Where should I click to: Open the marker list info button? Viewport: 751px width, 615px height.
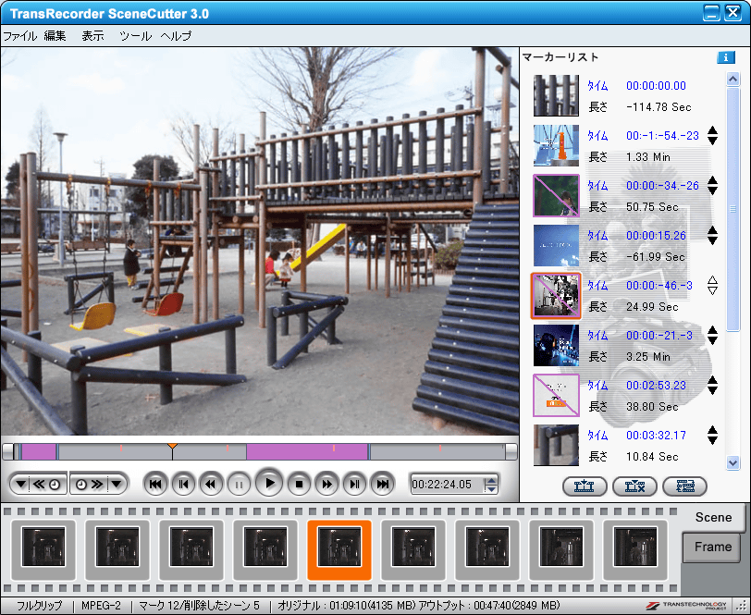click(726, 57)
